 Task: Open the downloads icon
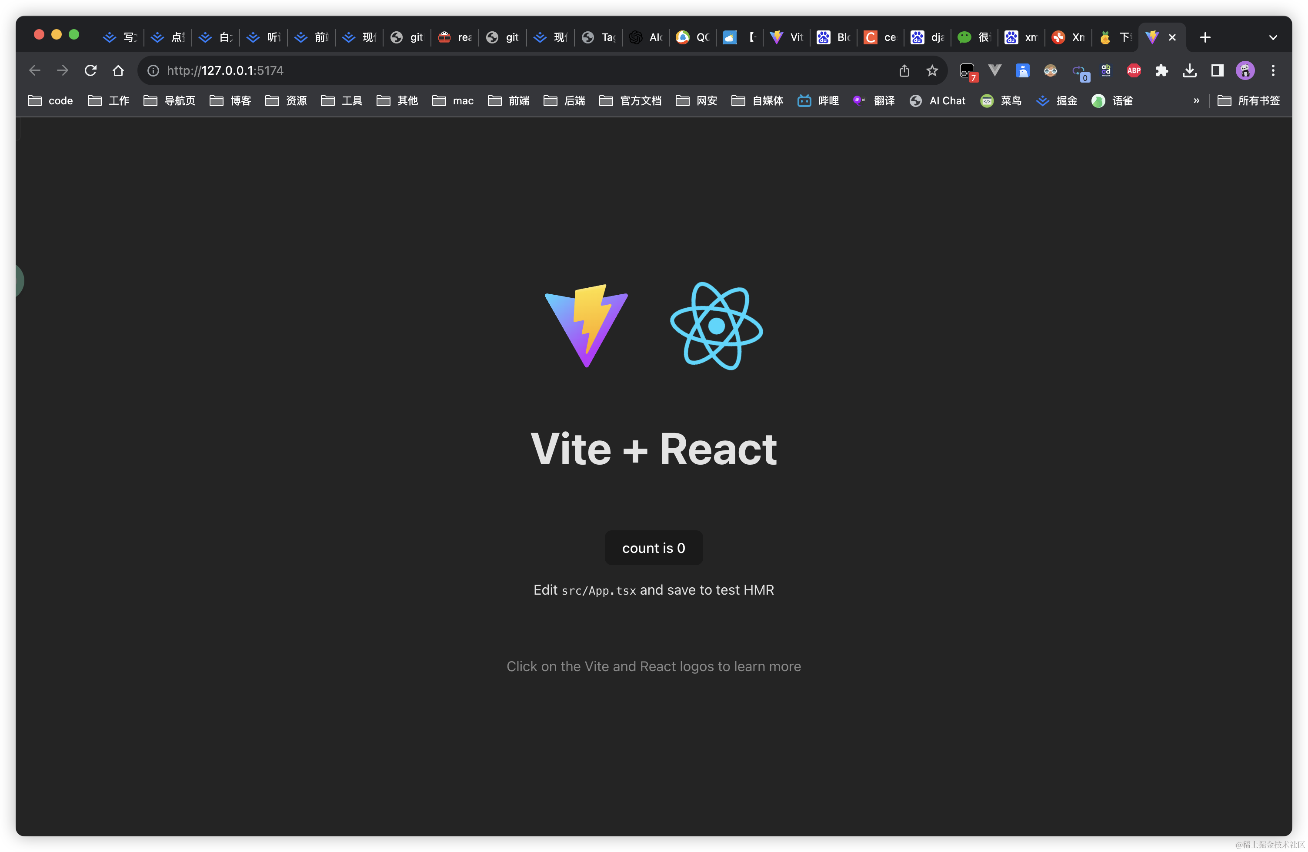[x=1189, y=70]
